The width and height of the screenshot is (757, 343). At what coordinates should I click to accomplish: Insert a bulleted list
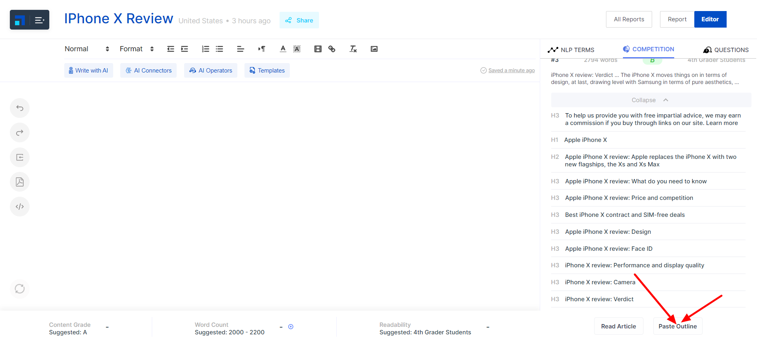point(220,49)
